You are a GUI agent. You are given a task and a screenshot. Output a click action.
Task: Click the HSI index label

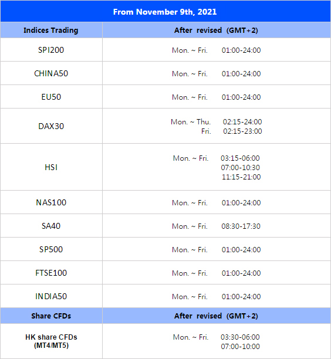pyautogui.click(x=51, y=167)
